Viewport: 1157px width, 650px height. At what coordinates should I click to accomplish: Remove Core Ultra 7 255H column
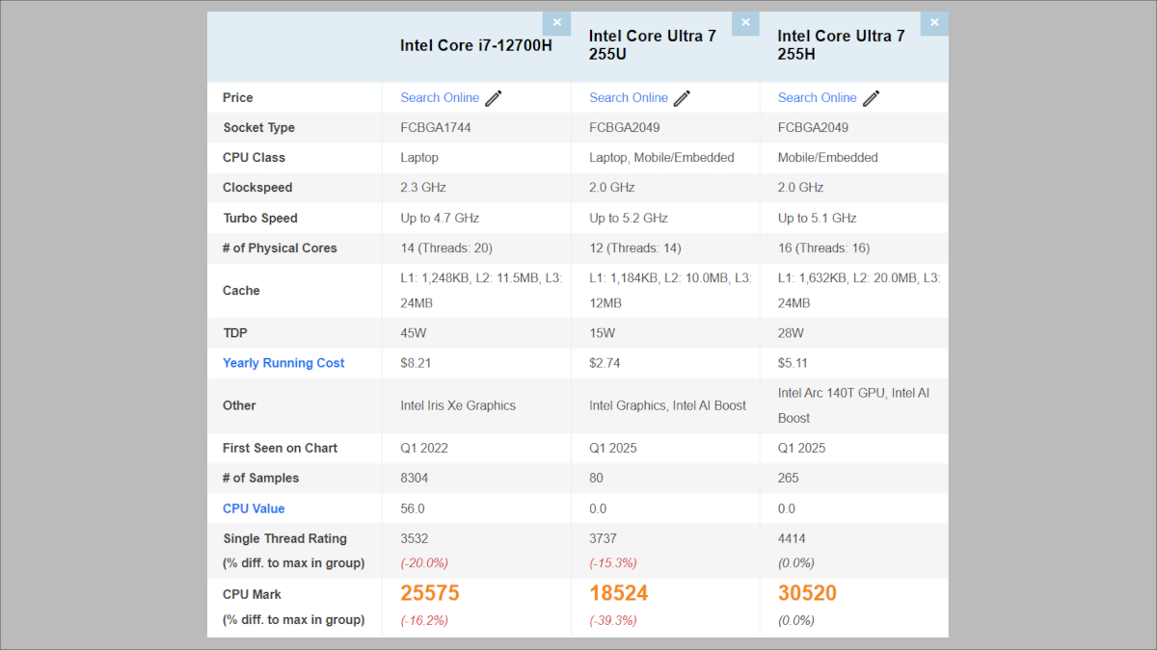[x=934, y=23]
